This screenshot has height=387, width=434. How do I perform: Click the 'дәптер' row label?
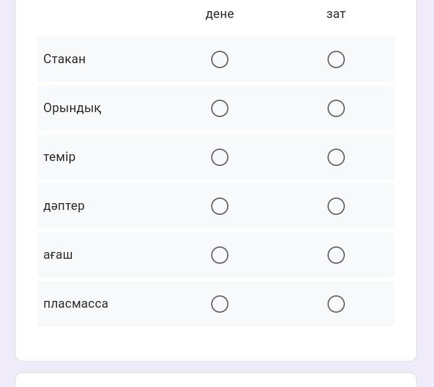point(64,206)
